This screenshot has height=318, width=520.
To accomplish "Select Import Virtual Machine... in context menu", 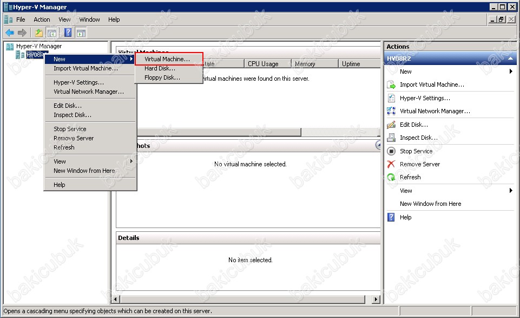I will click(x=90, y=68).
